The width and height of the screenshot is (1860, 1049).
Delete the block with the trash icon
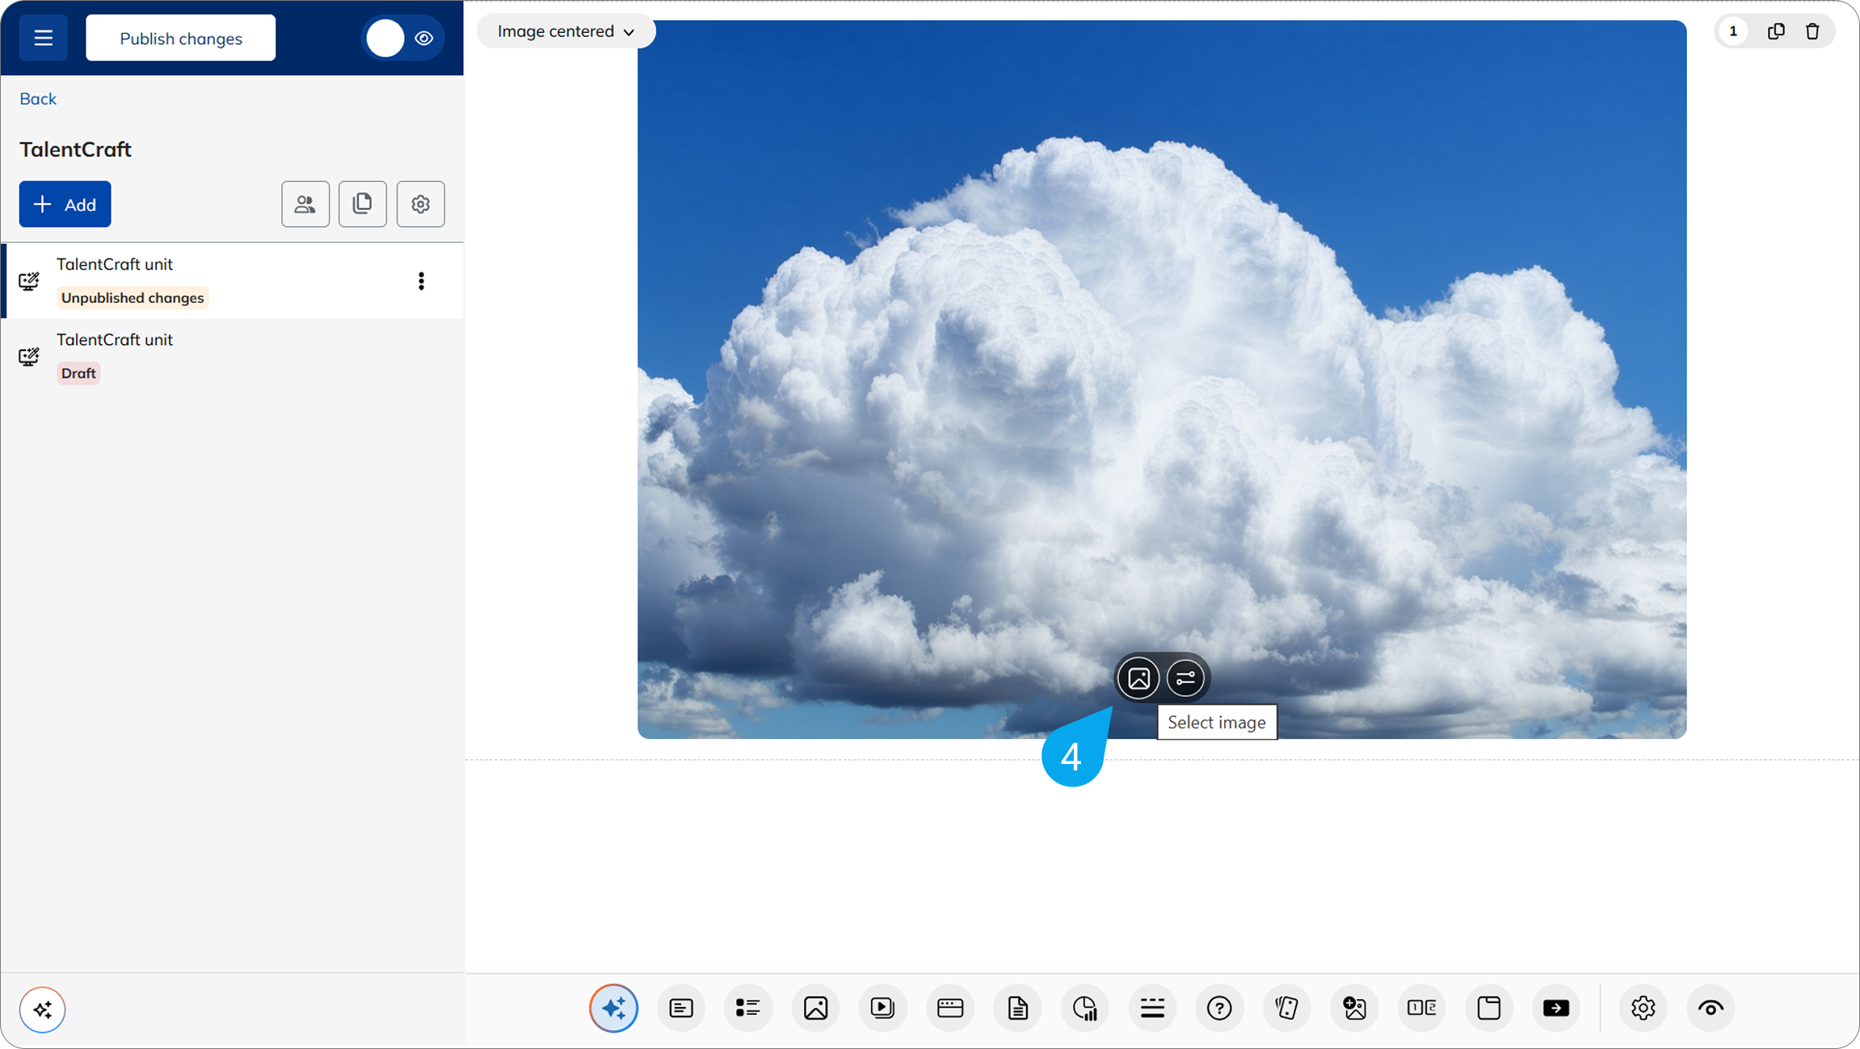(1812, 31)
